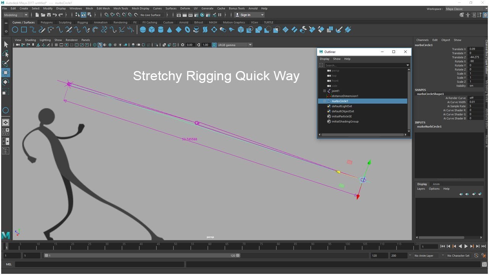This screenshot has height=275, width=489.
Task: Toggle grid display in viewport toolbar
Action: click(x=57, y=45)
